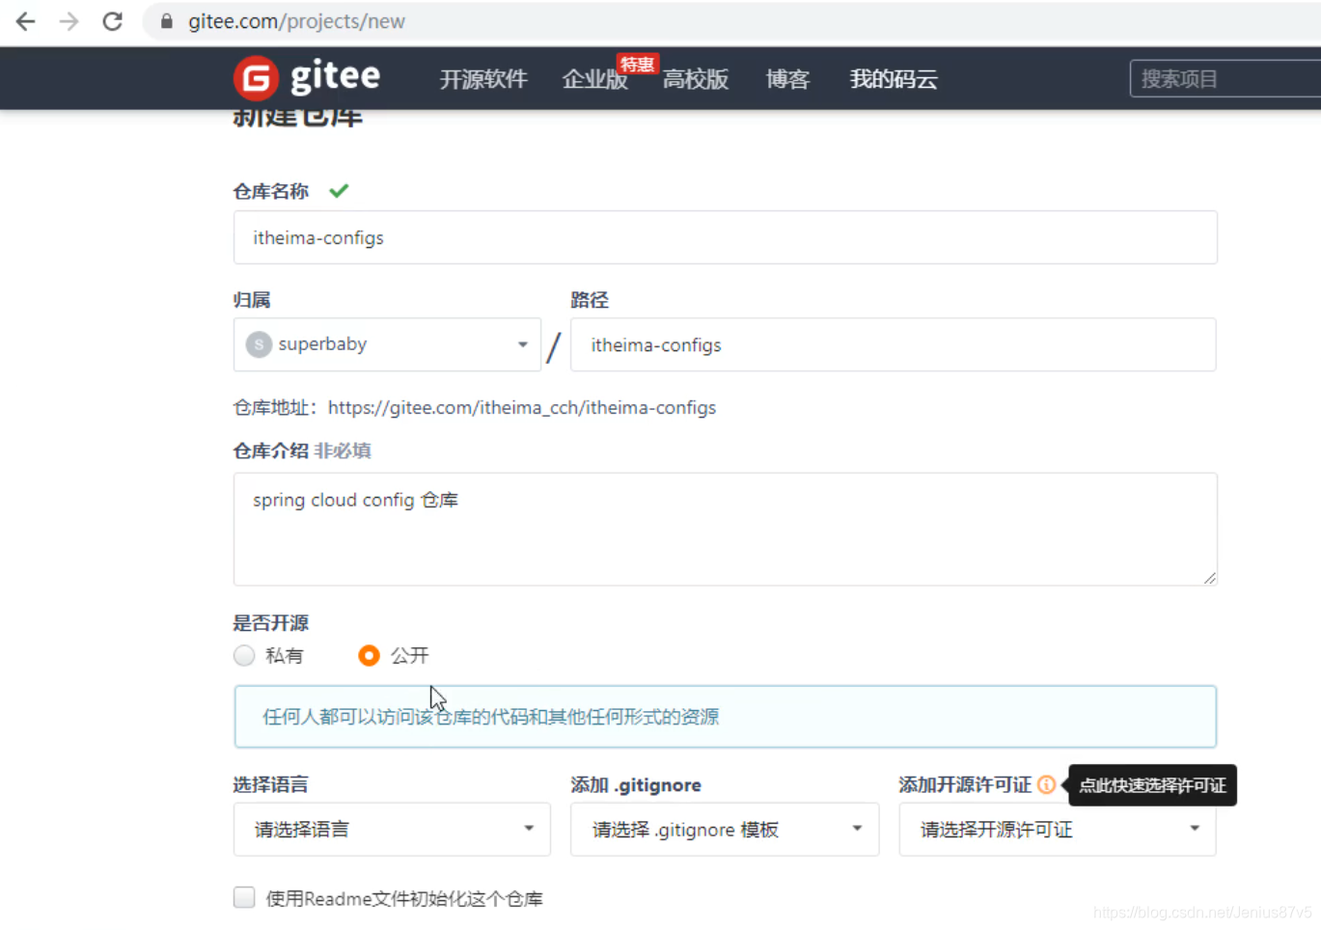
Task: Open the 博客 menu item
Action: point(787,79)
